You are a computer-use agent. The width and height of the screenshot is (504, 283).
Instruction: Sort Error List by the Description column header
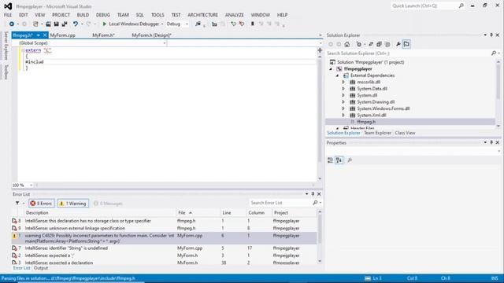[101, 213]
